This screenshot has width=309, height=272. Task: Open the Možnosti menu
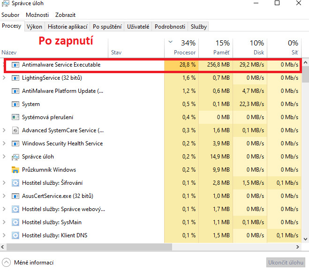click(x=37, y=15)
